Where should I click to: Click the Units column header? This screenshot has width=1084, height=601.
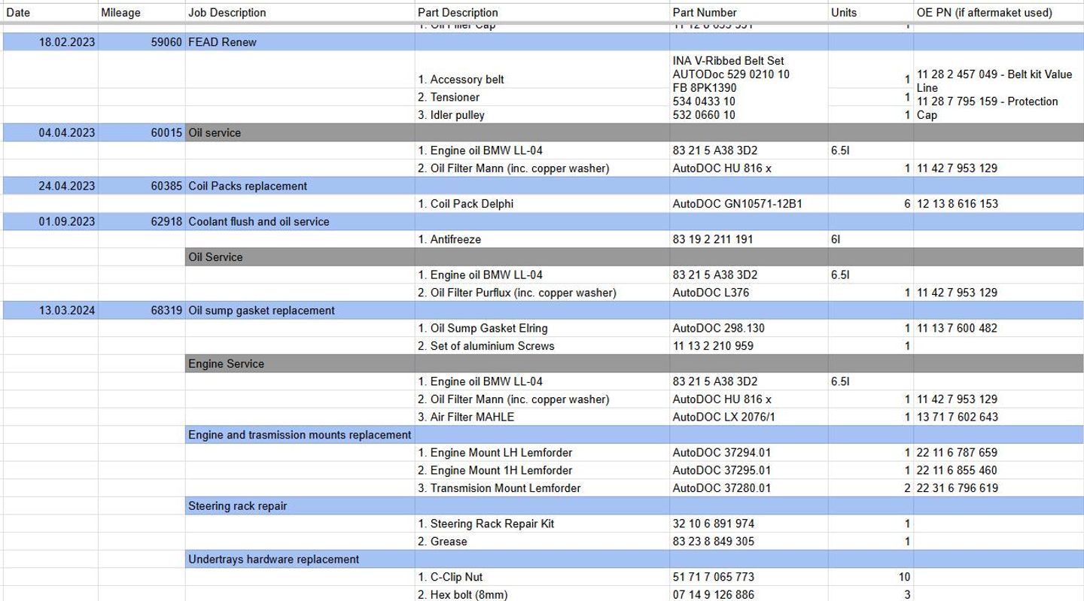tap(844, 12)
